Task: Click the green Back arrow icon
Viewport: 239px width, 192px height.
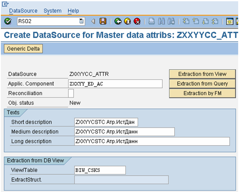Action: [118, 21]
